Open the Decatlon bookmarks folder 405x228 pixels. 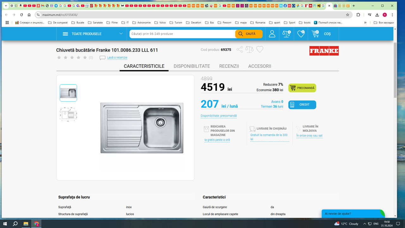coord(193,23)
